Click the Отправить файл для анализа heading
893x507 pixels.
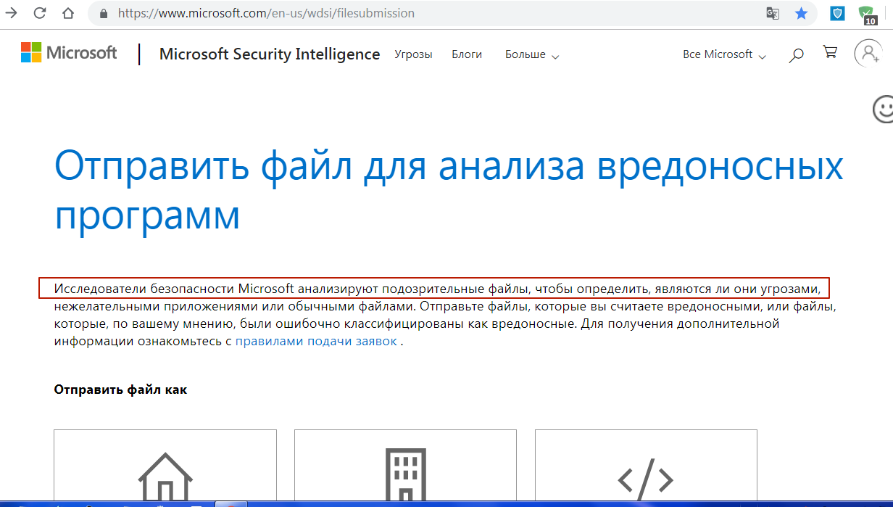tap(449, 189)
